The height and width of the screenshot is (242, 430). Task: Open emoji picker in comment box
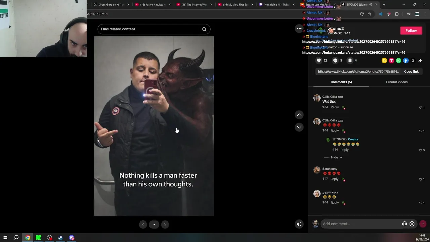pyautogui.click(x=412, y=224)
